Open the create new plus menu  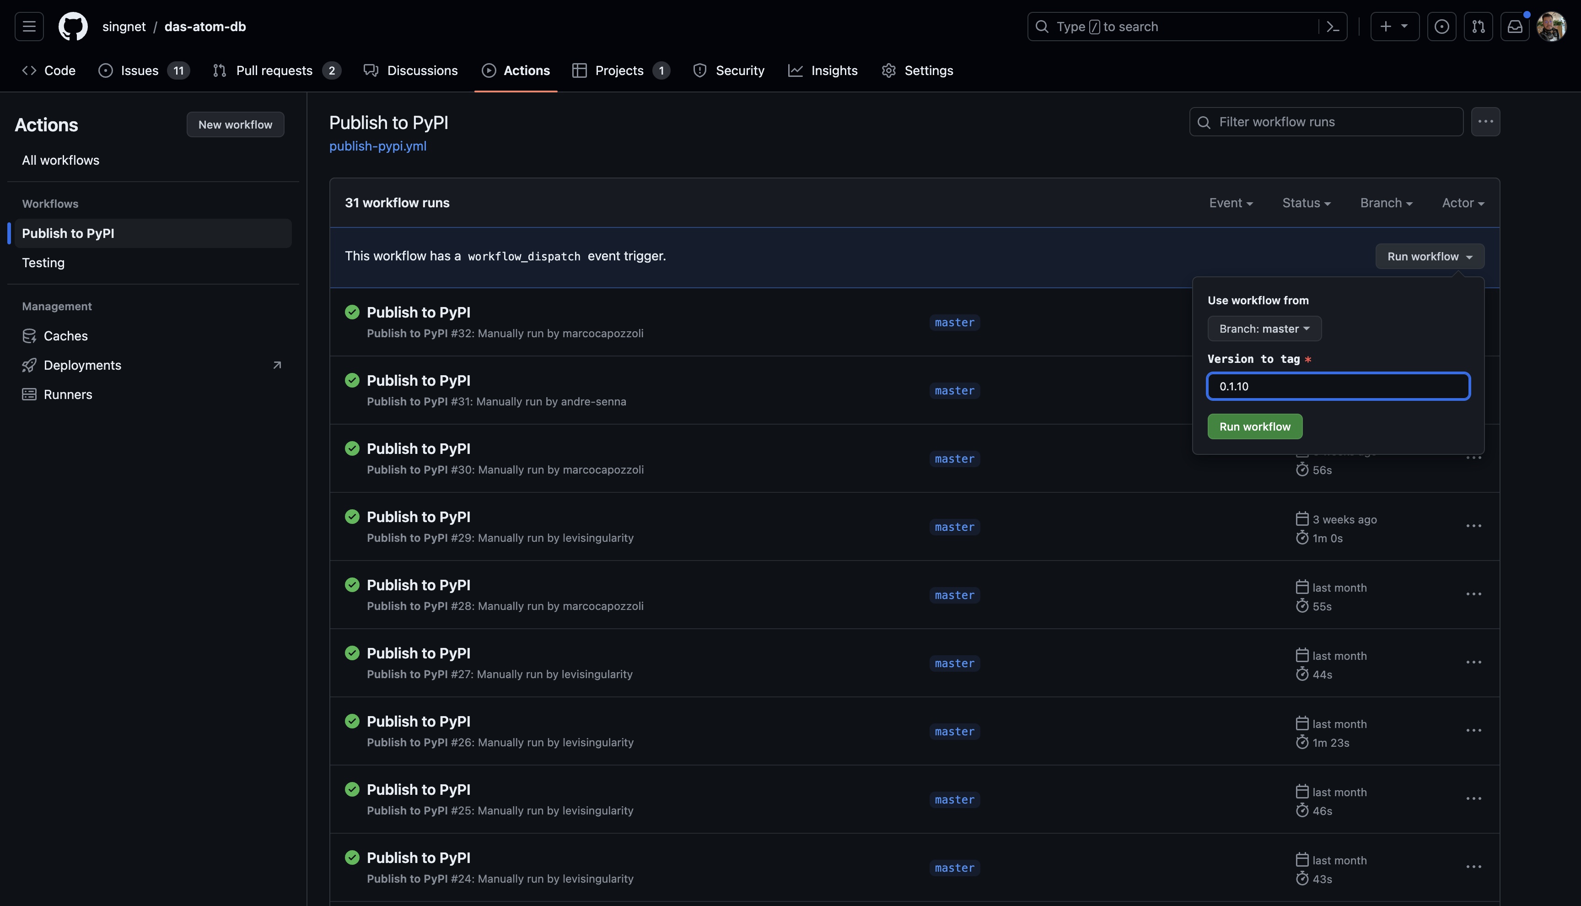pyautogui.click(x=1394, y=27)
